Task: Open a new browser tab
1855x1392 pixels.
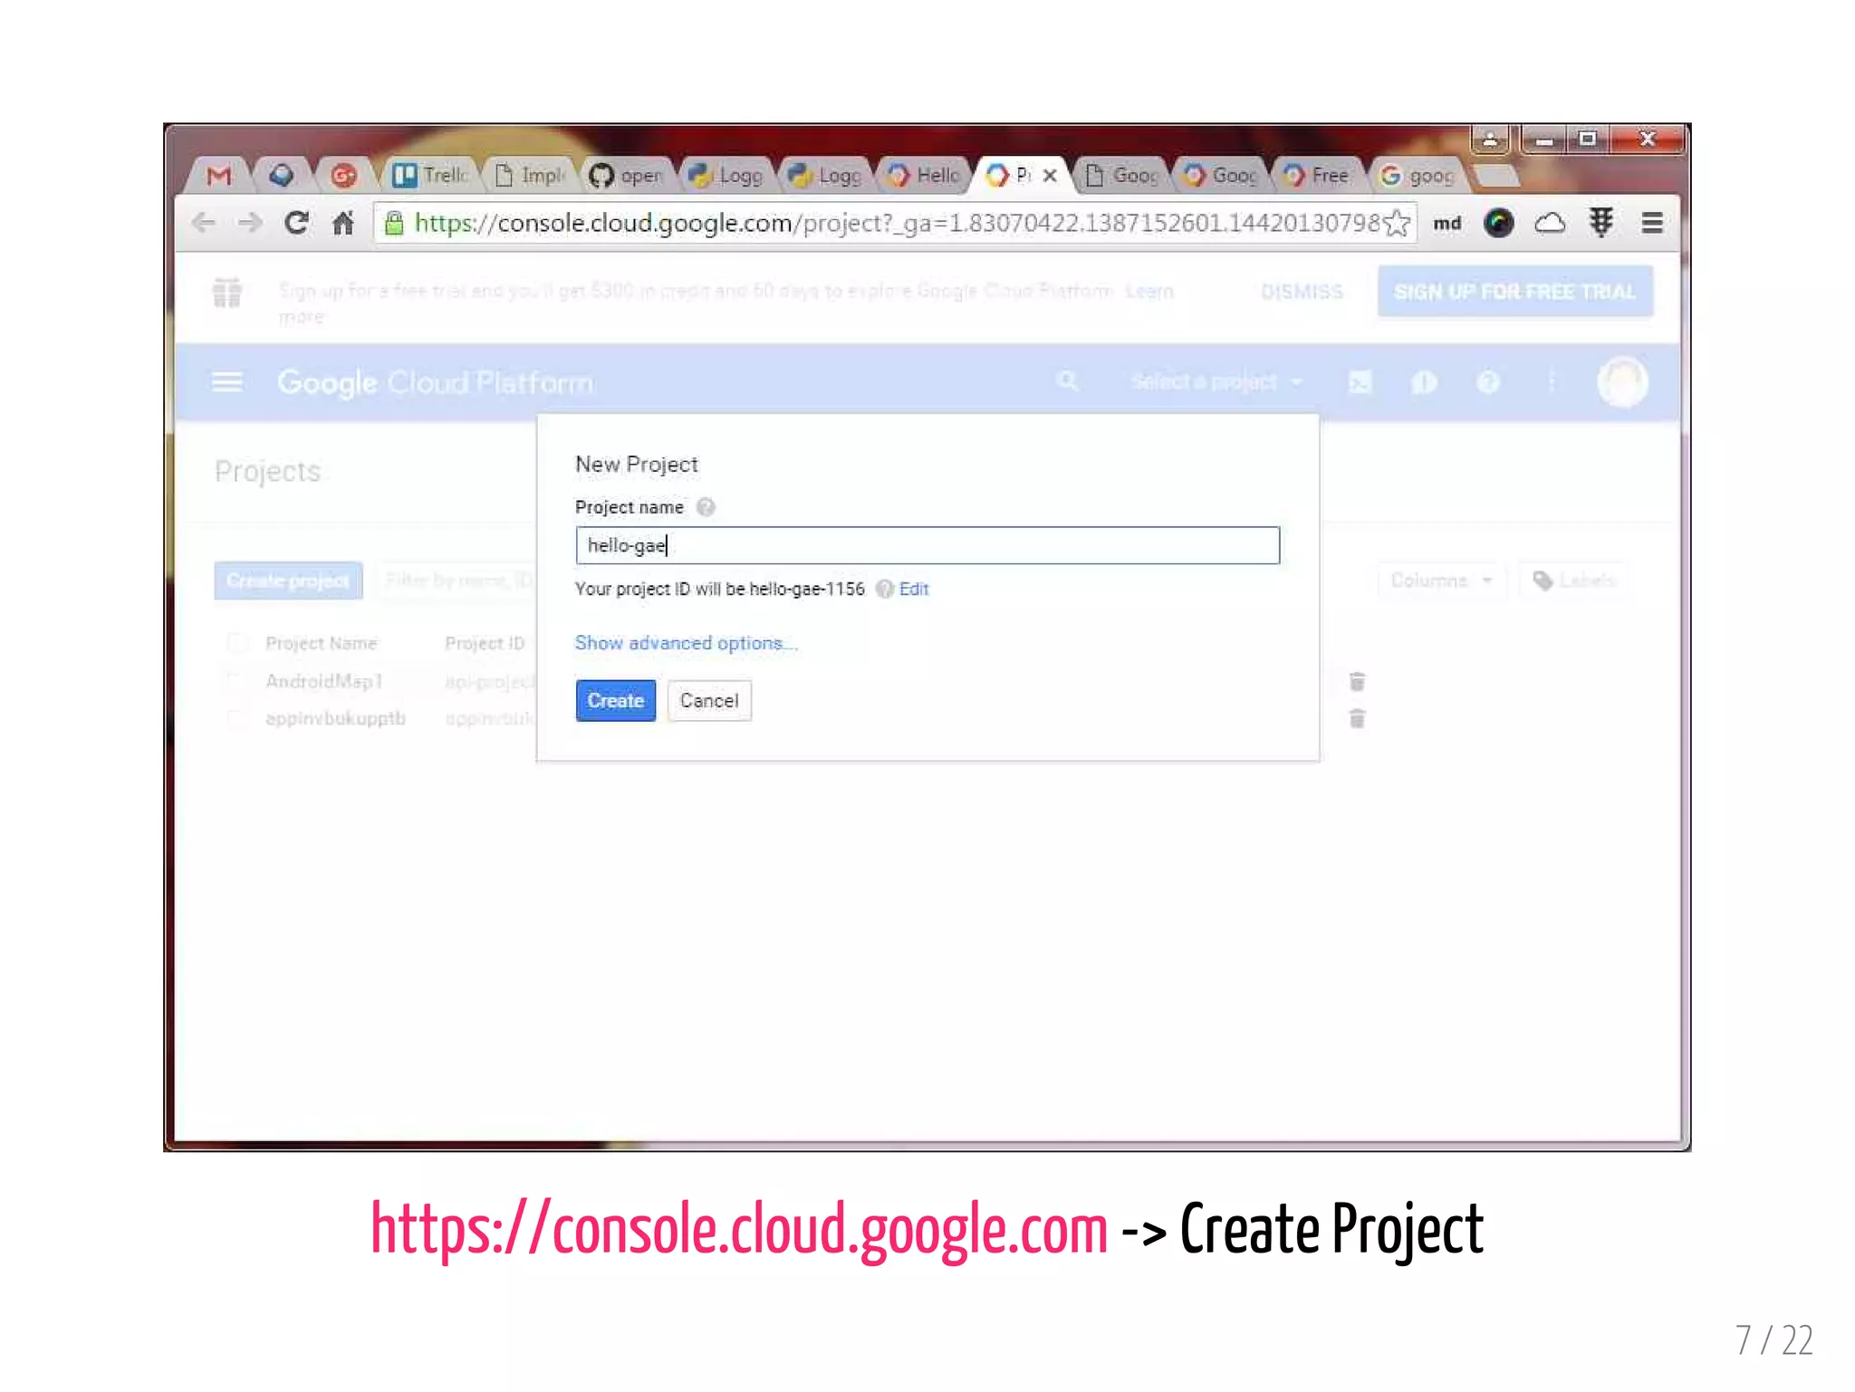Action: (x=1495, y=175)
